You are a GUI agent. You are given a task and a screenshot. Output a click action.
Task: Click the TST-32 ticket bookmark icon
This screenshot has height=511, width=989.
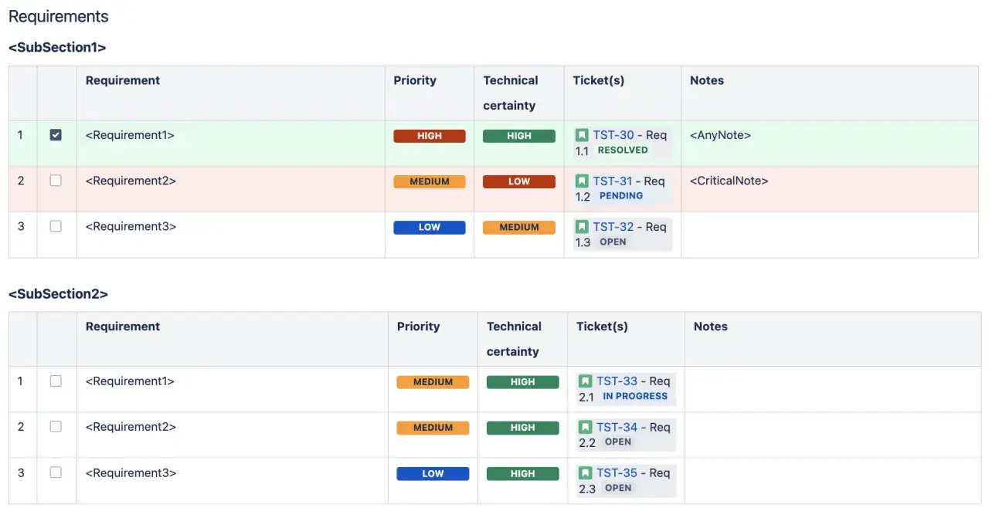click(582, 227)
